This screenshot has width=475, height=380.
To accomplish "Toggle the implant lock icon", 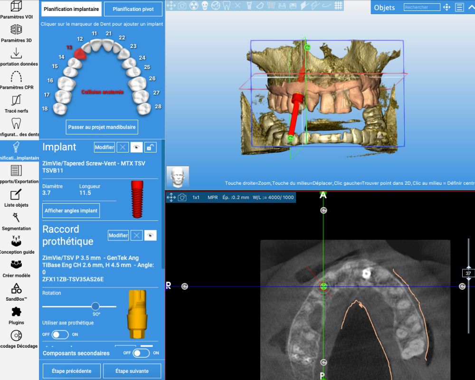I will [x=151, y=147].
